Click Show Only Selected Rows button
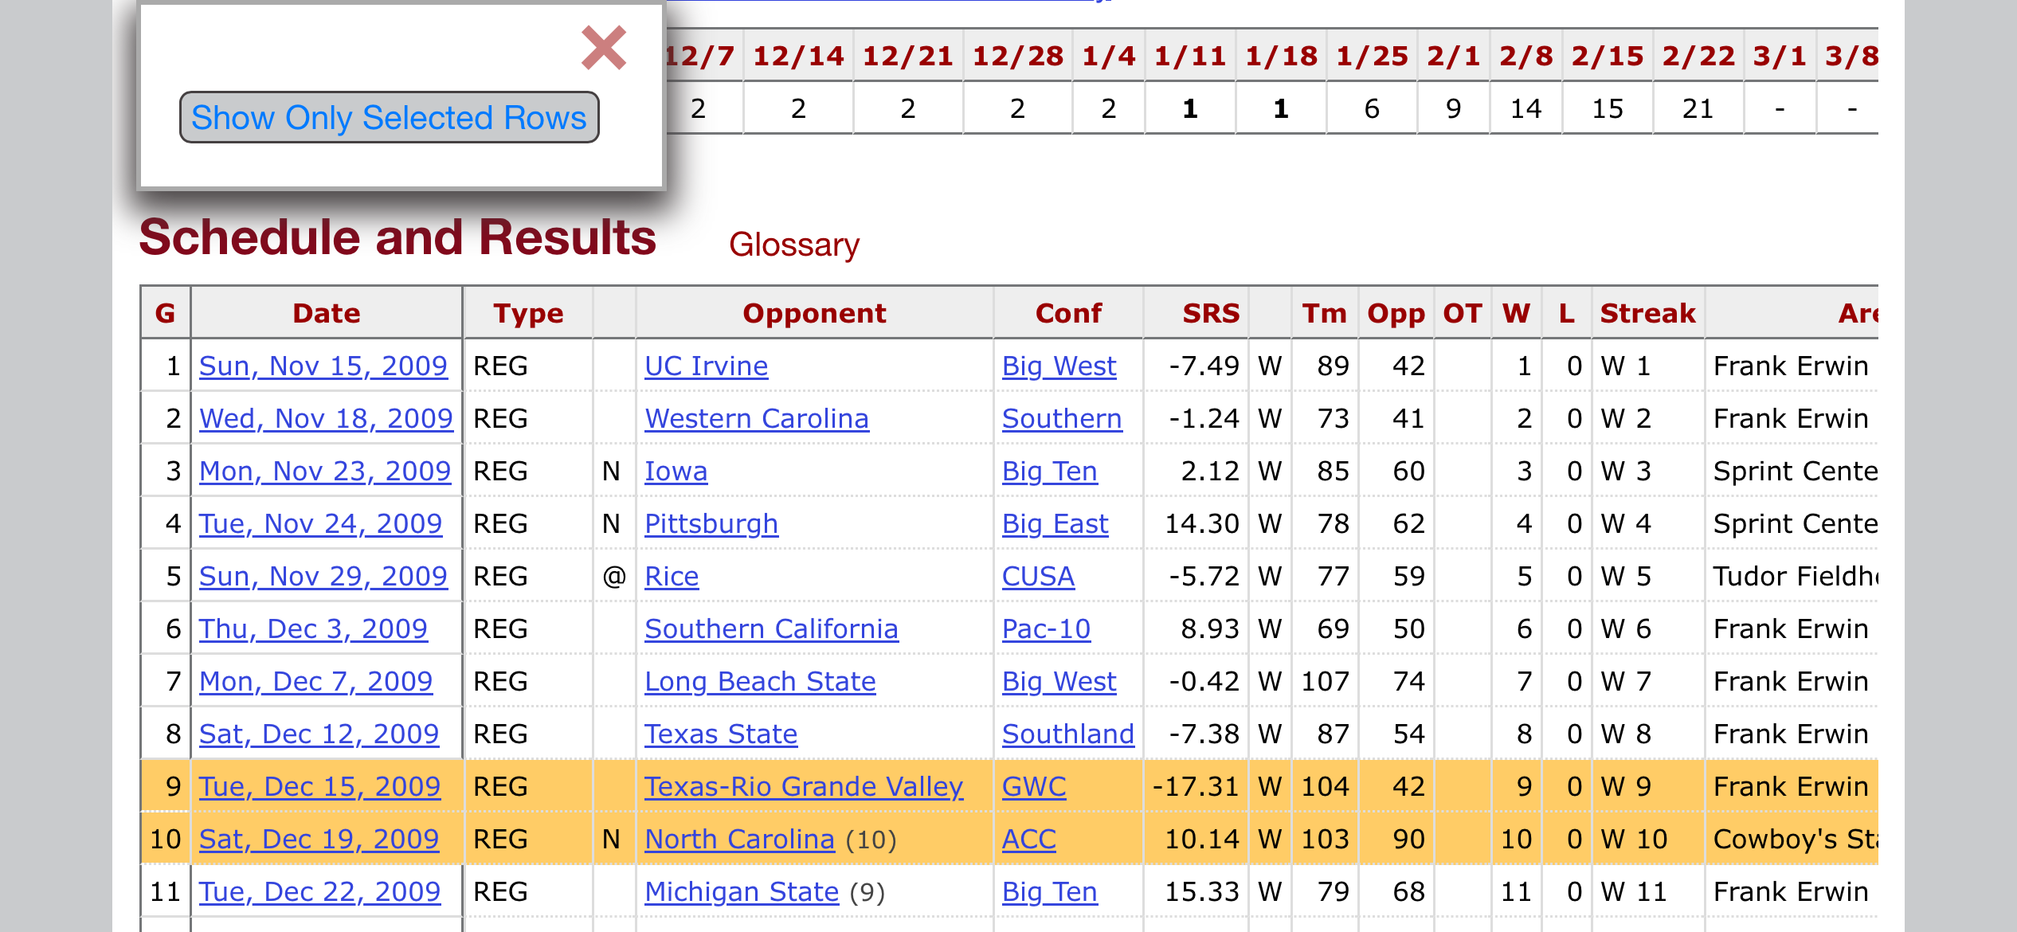Screen dimensions: 2017x932 click(x=389, y=118)
